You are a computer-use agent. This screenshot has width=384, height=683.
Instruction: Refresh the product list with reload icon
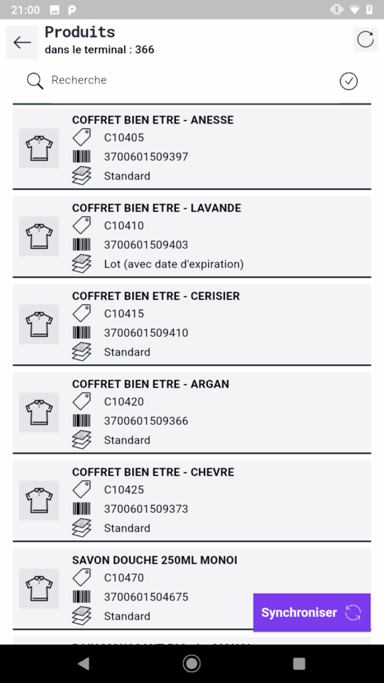pyautogui.click(x=365, y=39)
